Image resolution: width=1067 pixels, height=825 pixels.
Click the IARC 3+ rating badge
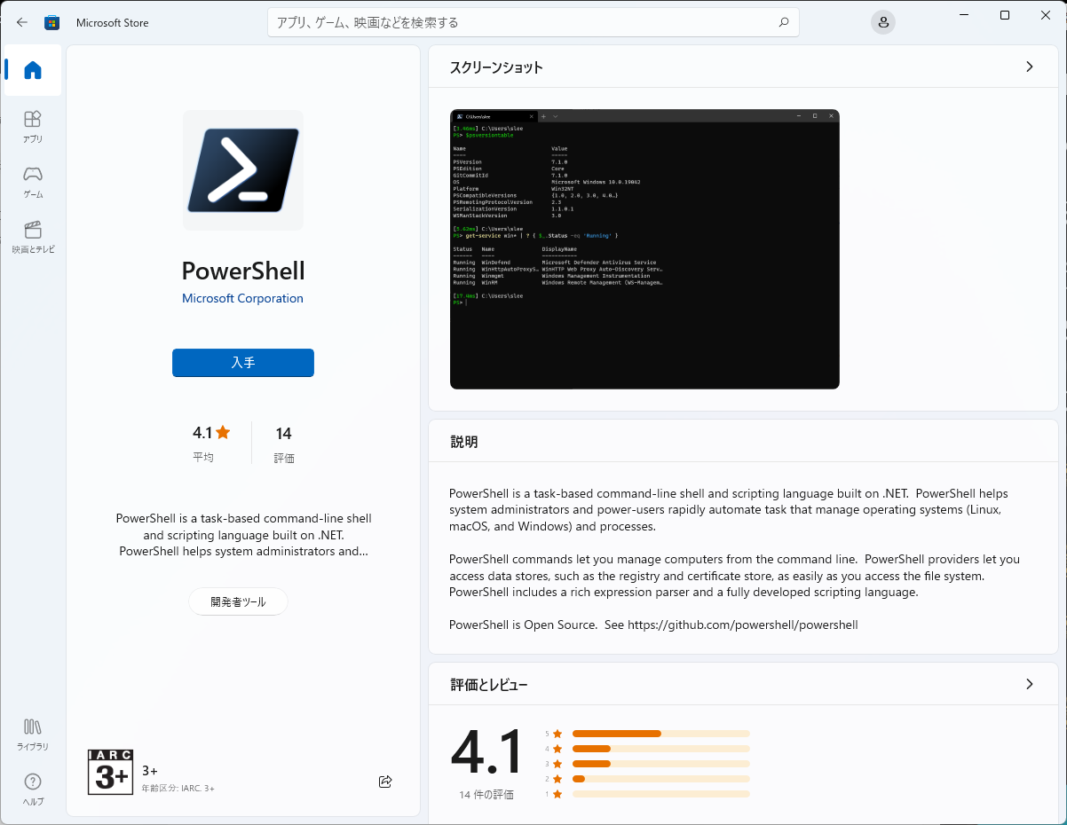tap(110, 772)
